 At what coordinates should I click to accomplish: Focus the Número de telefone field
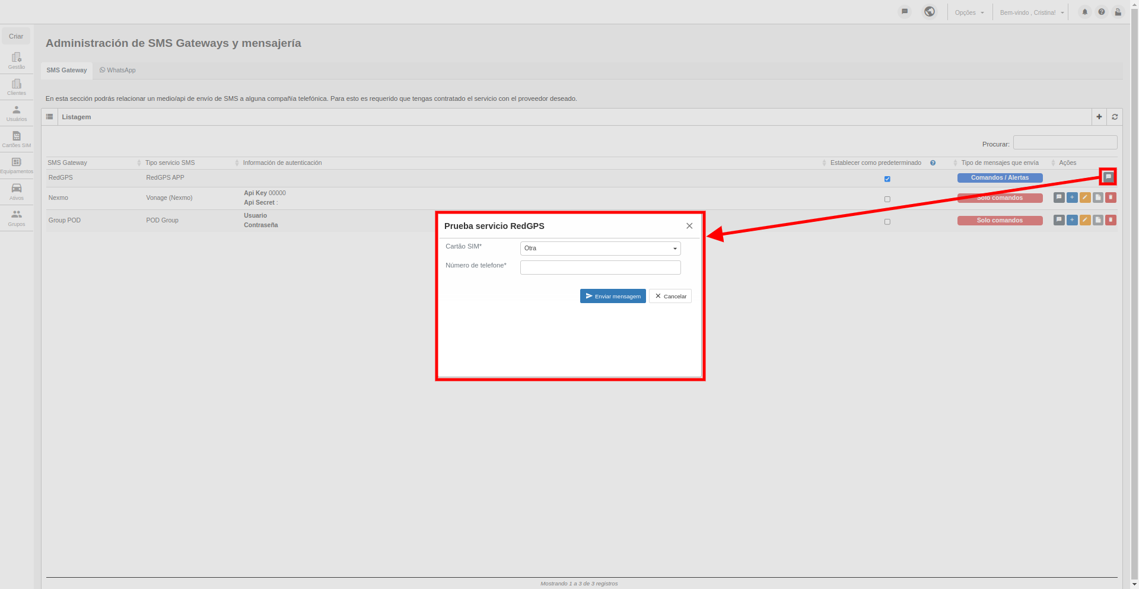pos(600,268)
